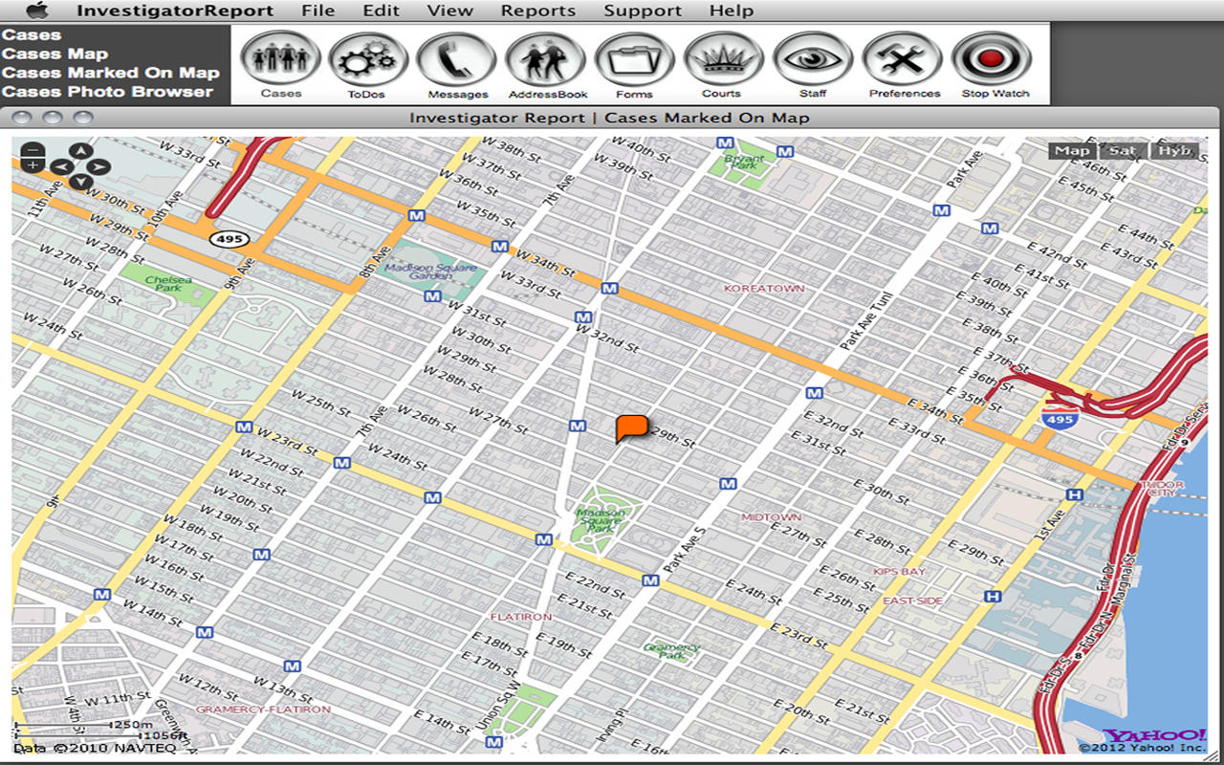
Task: Switch map to Sat satellite view
Action: coord(1123,150)
